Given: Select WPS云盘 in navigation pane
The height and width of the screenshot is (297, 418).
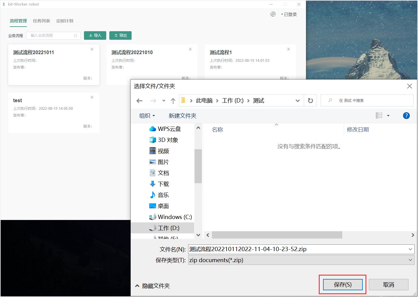Looking at the screenshot, I should pos(169,129).
